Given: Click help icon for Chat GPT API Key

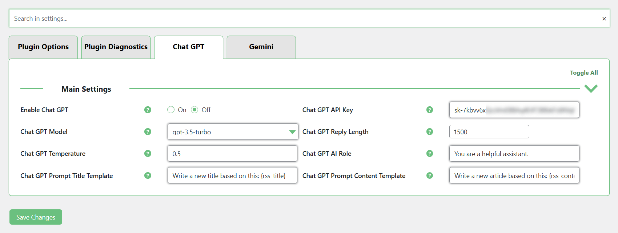Looking at the screenshot, I should tap(430, 110).
